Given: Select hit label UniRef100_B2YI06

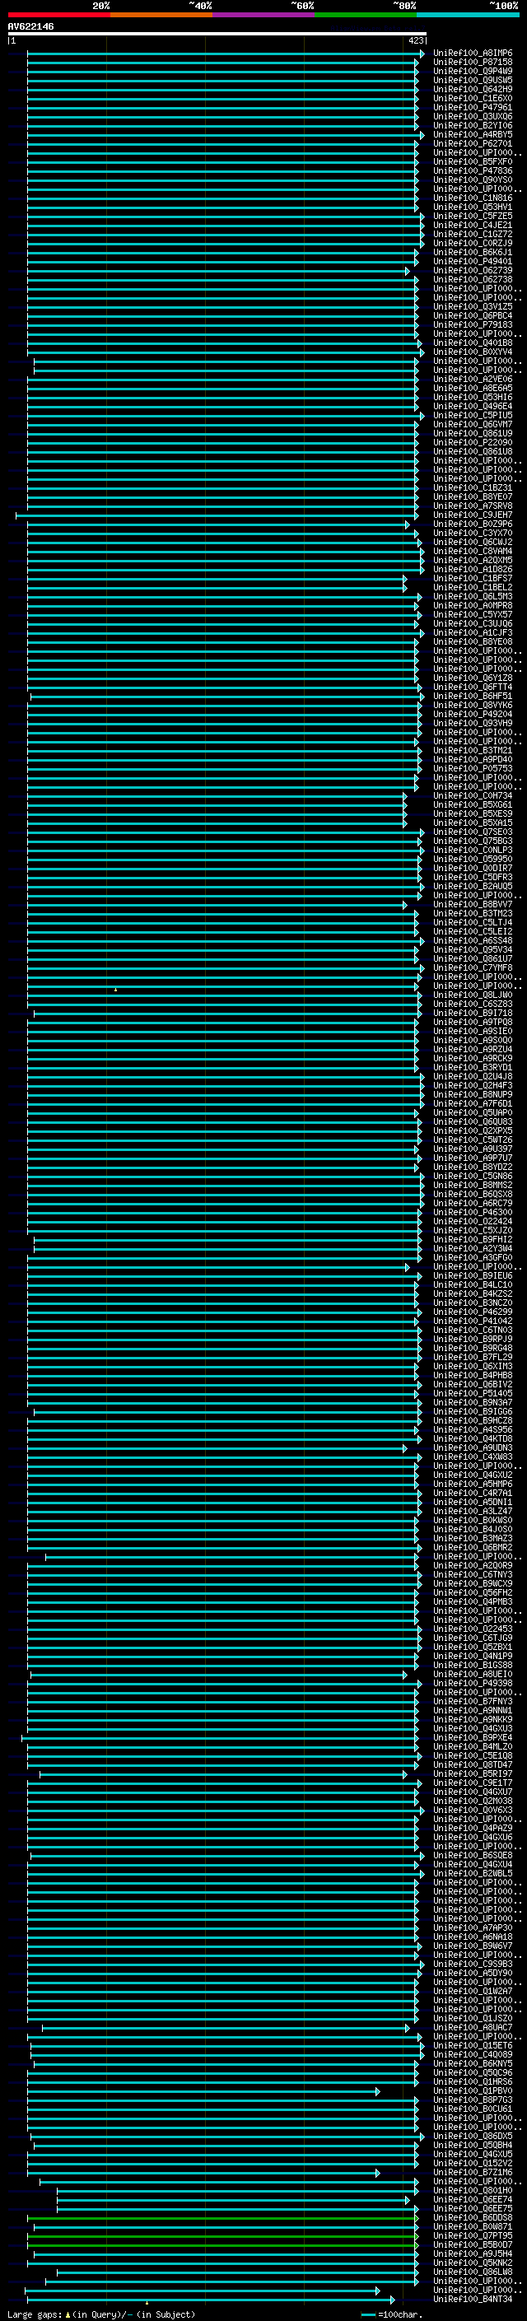Looking at the screenshot, I should (x=473, y=125).
